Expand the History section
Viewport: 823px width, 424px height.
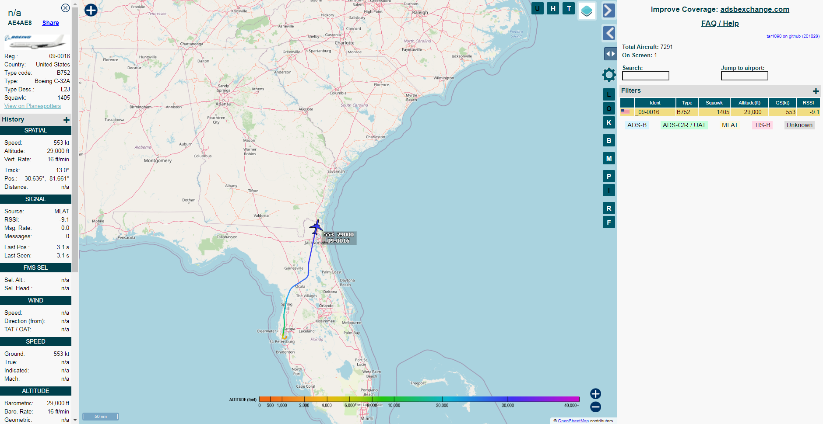click(67, 120)
